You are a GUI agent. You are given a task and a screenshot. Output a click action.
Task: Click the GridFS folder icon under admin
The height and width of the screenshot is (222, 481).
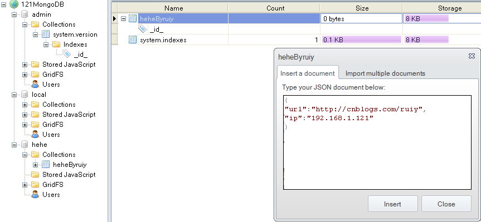point(35,75)
